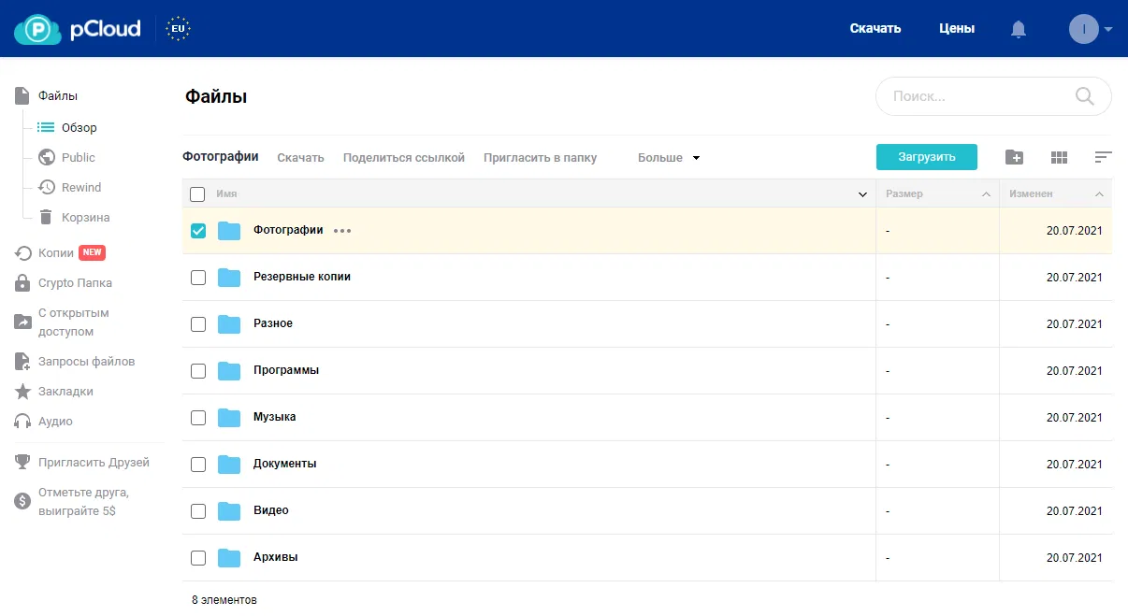Viewport: 1128px width, 616px height.
Task: Click Поделиться ссылкой
Action: [x=404, y=158]
